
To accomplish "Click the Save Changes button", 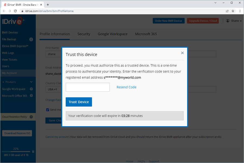I will point(53,120).
